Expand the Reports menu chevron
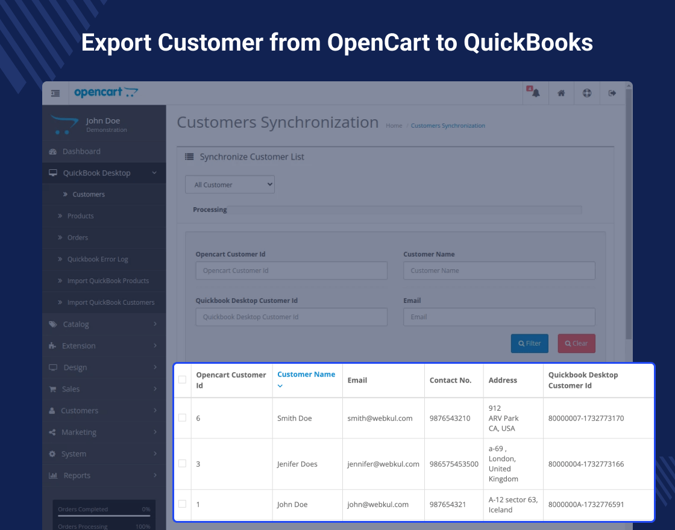The image size is (675, 530). (155, 475)
